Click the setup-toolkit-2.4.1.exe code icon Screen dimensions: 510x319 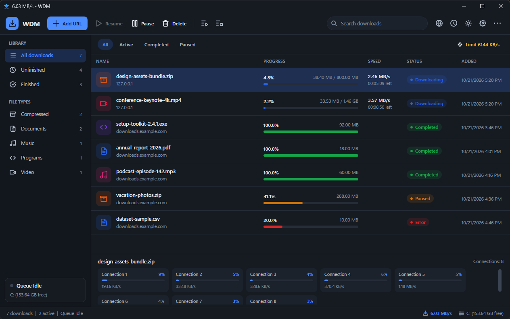(x=104, y=127)
